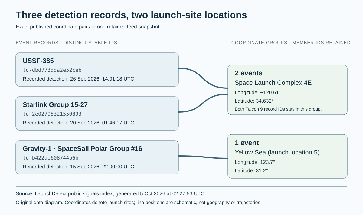Click the "Yellow Sea (launch location 5)" label
This screenshot has width=363, height=215.
277,152
